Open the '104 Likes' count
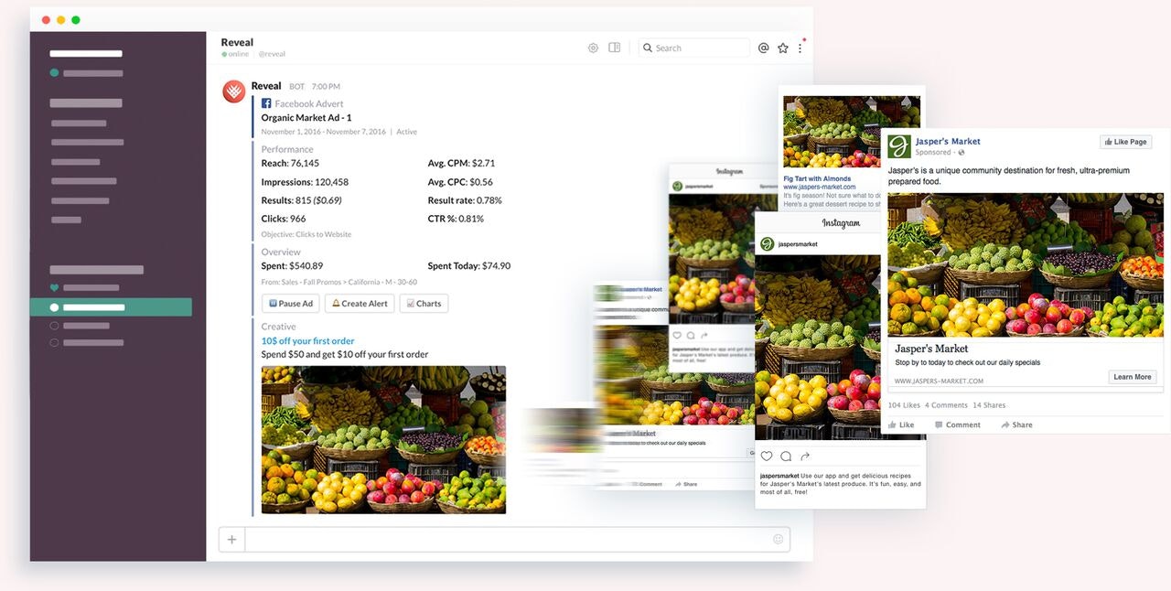 pos(904,405)
